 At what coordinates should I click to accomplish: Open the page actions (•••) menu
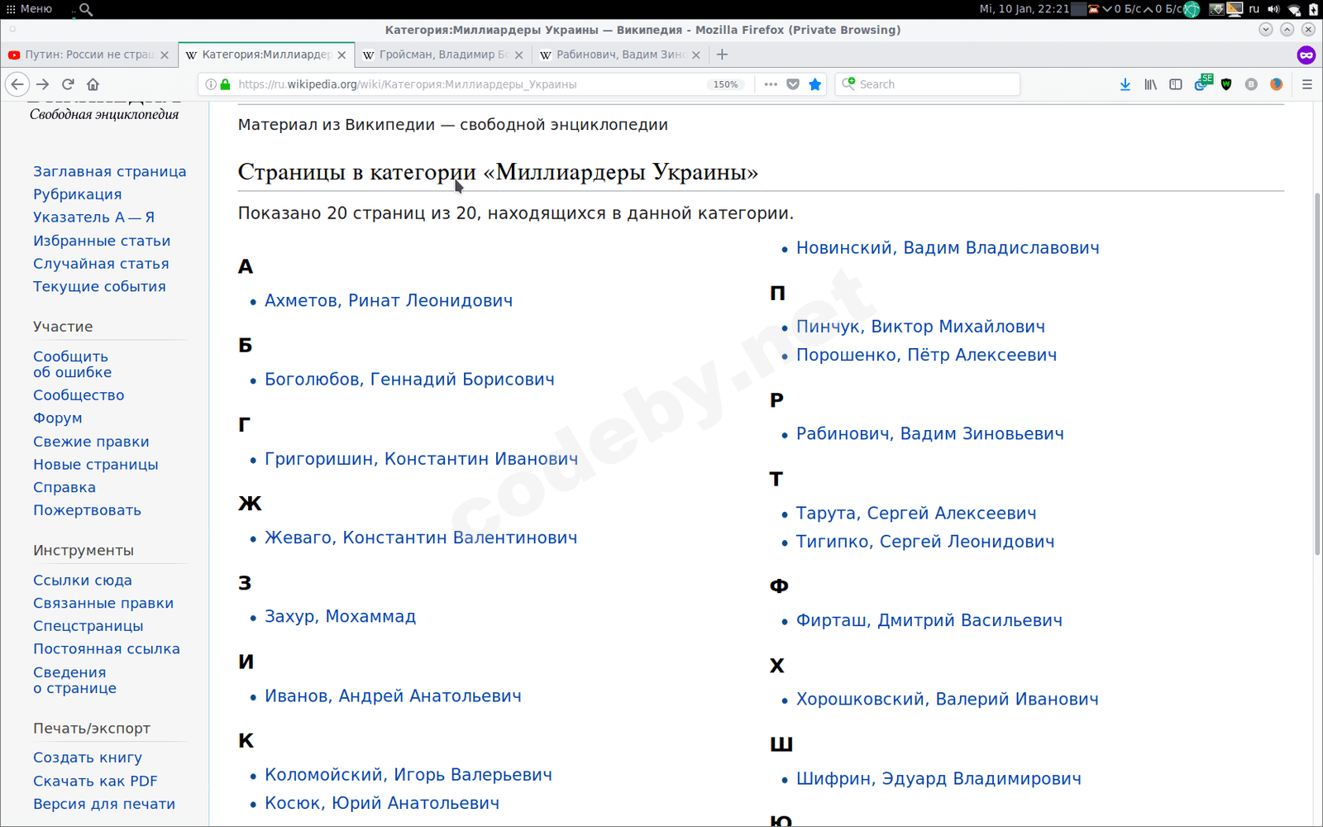[770, 84]
